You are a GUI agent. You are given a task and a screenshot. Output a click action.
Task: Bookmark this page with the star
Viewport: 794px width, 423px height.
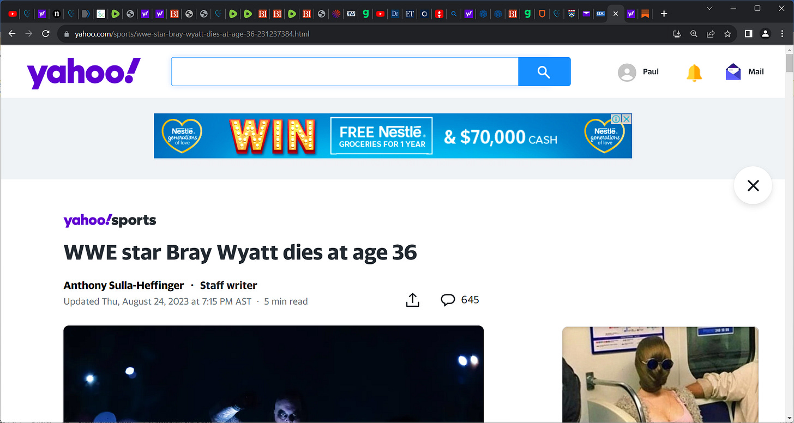click(x=727, y=34)
